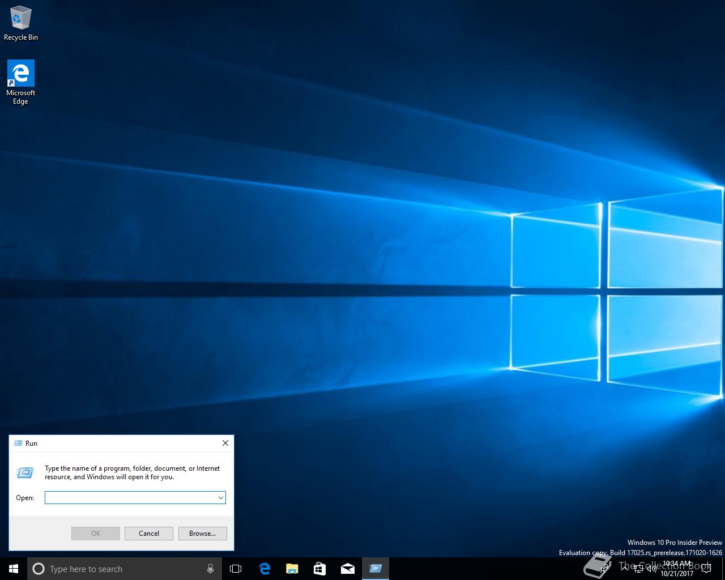Image resolution: width=725 pixels, height=580 pixels.
Task: Open the Action Center notifications
Action: coord(706,569)
